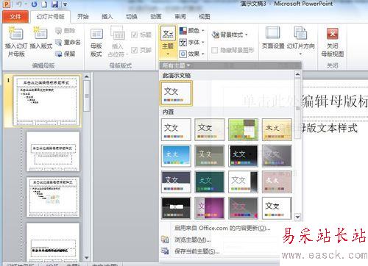368x266 pixels.
Task: Click the Save icon in quick access toolbar
Action: [x=55, y=4]
